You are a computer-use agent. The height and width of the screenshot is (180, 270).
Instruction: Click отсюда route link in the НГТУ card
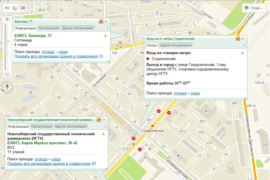[41, 159]
